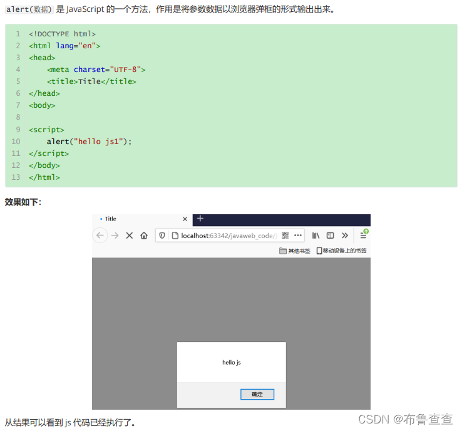The image size is (462, 431).
Task: Click the alert("hello js1") code line
Action: click(90, 142)
